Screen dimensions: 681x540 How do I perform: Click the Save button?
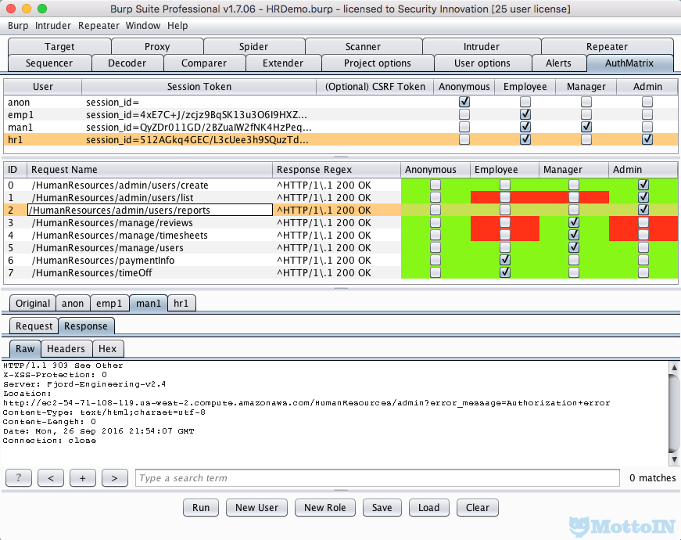tap(382, 507)
